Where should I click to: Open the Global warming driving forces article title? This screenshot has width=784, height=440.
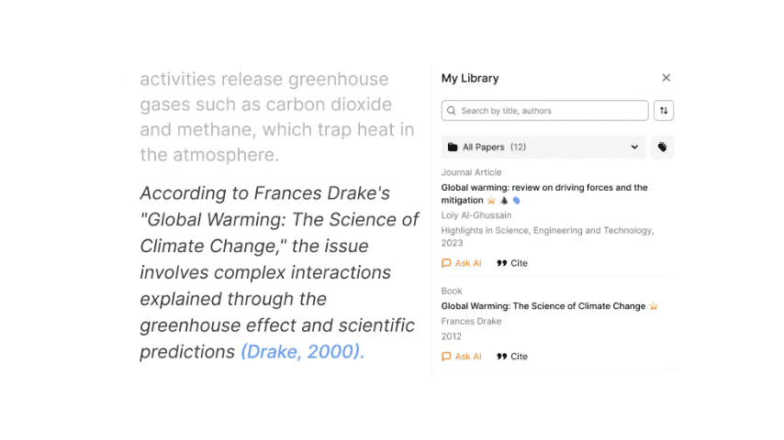543,188
